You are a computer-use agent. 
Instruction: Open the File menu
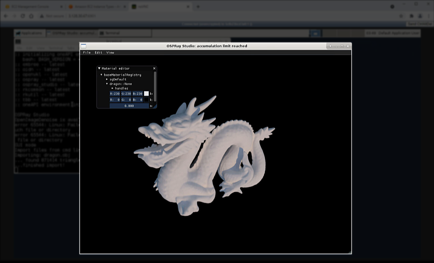tap(86, 52)
